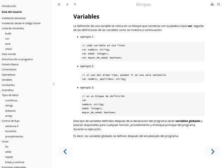
Task: Open theme picker paintbrush icon
Action: pos(67,4)
